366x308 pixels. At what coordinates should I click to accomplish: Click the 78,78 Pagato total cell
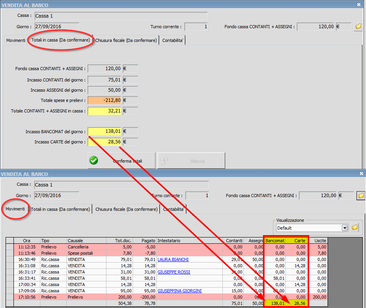[x=145, y=303]
